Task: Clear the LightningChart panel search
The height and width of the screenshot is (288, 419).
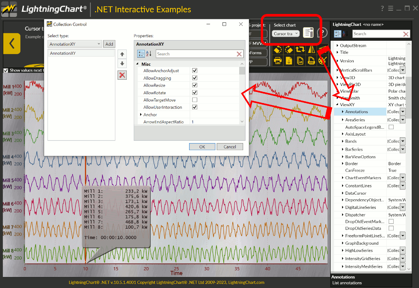Action: pyautogui.click(x=406, y=34)
